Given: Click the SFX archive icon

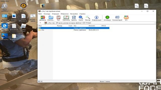Looking at the screenshot, I should click(126, 17).
